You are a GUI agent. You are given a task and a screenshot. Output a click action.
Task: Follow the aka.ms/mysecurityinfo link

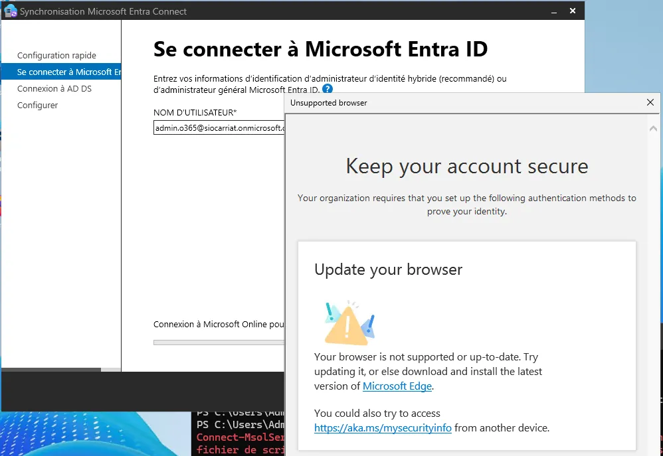pyautogui.click(x=383, y=428)
